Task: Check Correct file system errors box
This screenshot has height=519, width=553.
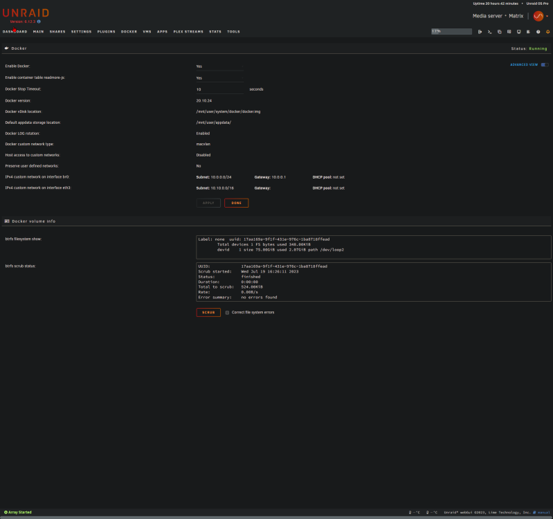Action: click(x=227, y=312)
